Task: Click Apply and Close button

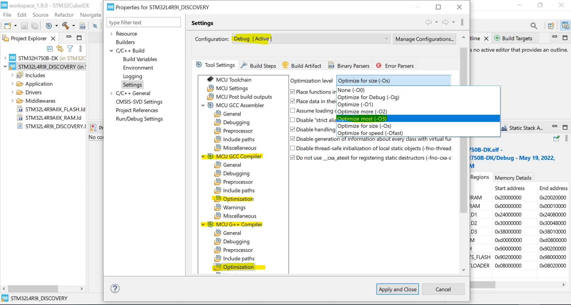Action: tap(398, 289)
